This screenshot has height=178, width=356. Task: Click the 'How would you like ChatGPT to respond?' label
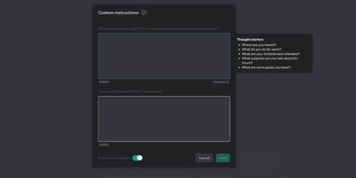(x=130, y=92)
